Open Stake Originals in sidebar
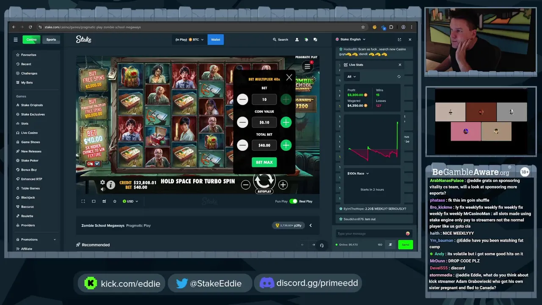This screenshot has height=305, width=542. tap(32, 105)
